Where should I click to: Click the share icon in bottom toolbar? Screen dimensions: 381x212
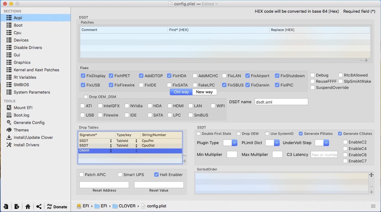coord(39,206)
